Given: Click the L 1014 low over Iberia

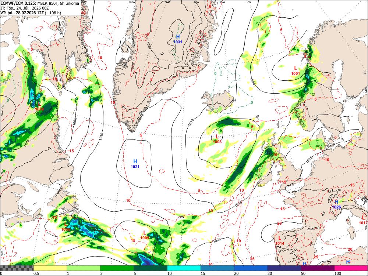Looking at the screenshot, I should click(x=280, y=241).
